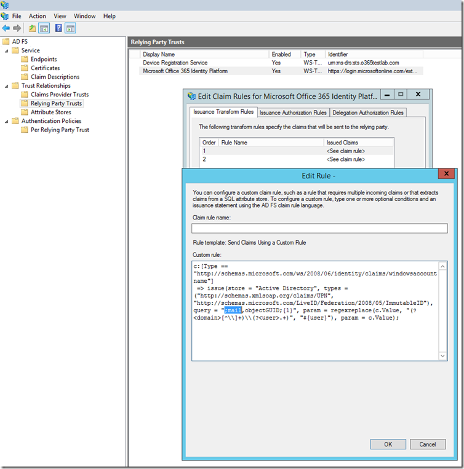Viewport: 464px width, 469px height.
Task: Open the Window menu
Action: (85, 16)
